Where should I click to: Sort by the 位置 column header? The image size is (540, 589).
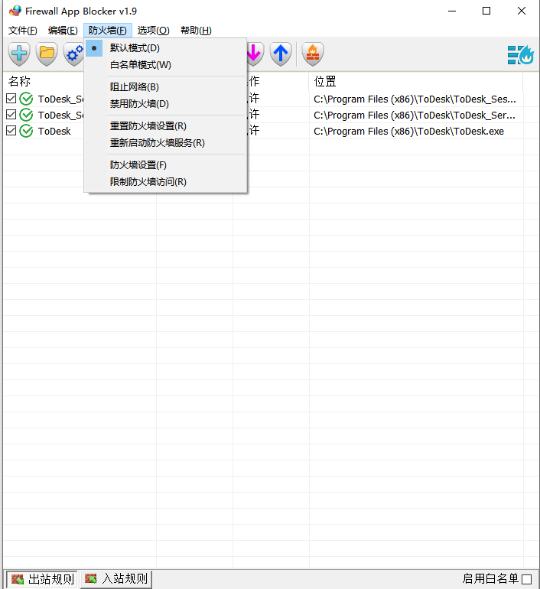tap(416, 81)
